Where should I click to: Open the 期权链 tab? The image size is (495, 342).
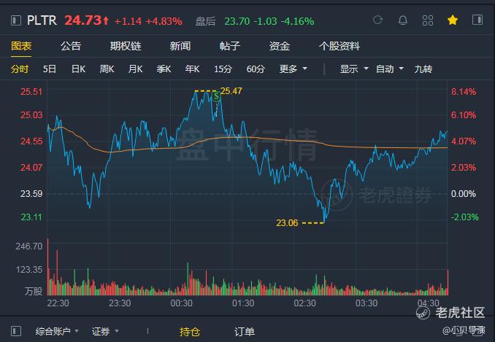pyautogui.click(x=126, y=46)
